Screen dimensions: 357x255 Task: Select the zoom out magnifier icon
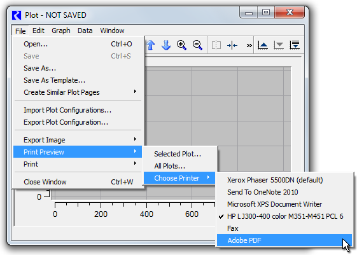coord(197,45)
